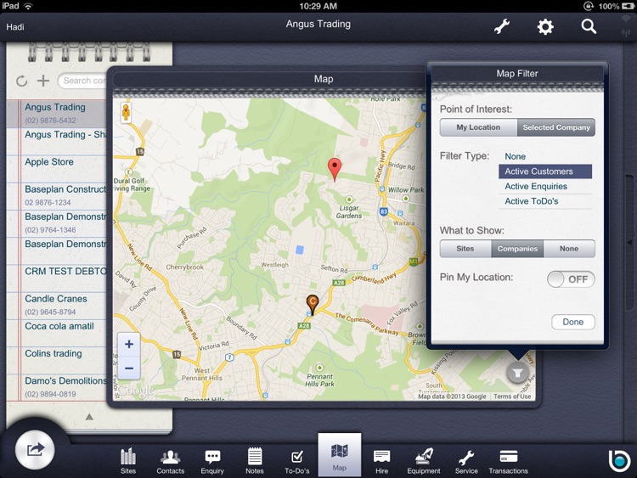The width and height of the screenshot is (637, 478).
Task: Open Notes from bottom bar
Action: 255,461
